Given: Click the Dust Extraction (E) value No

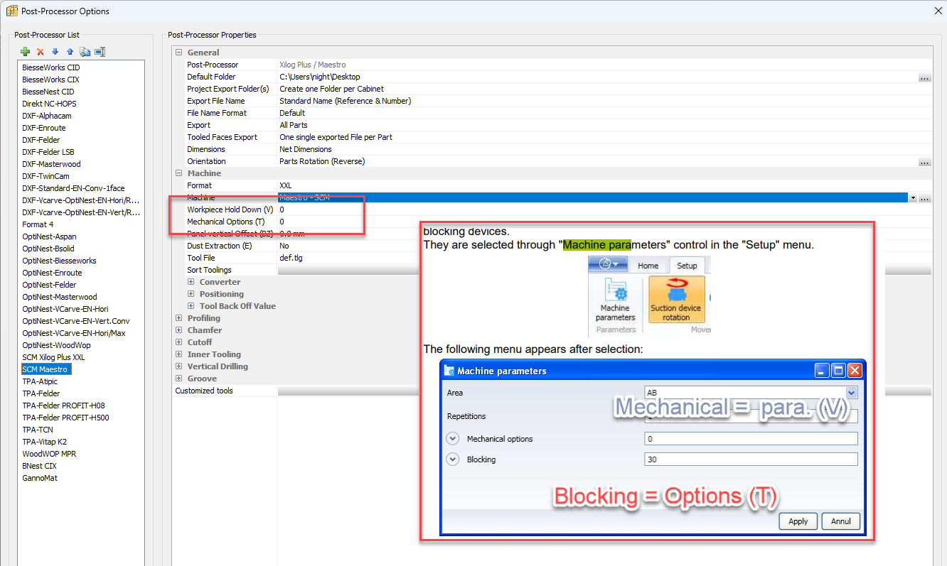Looking at the screenshot, I should [284, 246].
